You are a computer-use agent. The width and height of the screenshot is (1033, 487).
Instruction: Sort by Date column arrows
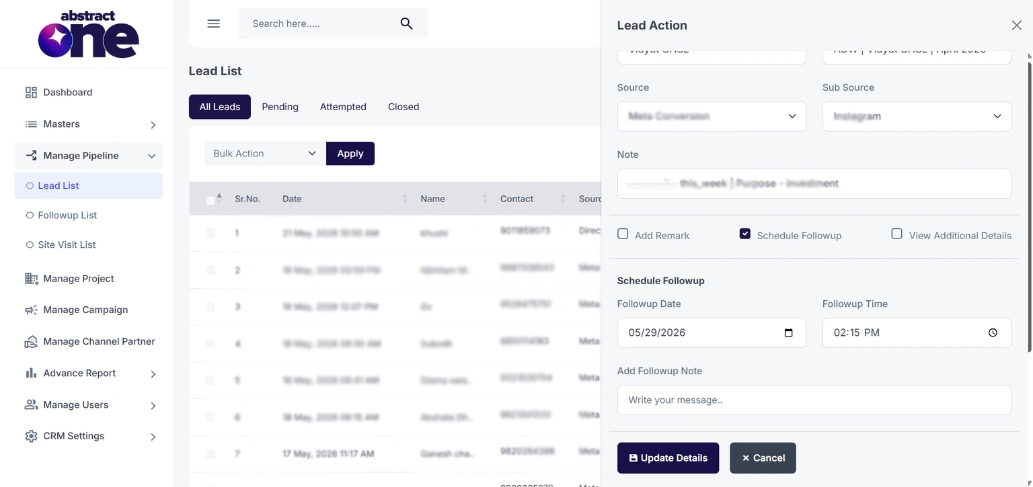pyautogui.click(x=405, y=199)
